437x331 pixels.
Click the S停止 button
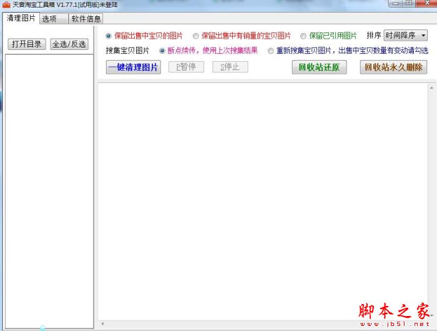coord(230,67)
